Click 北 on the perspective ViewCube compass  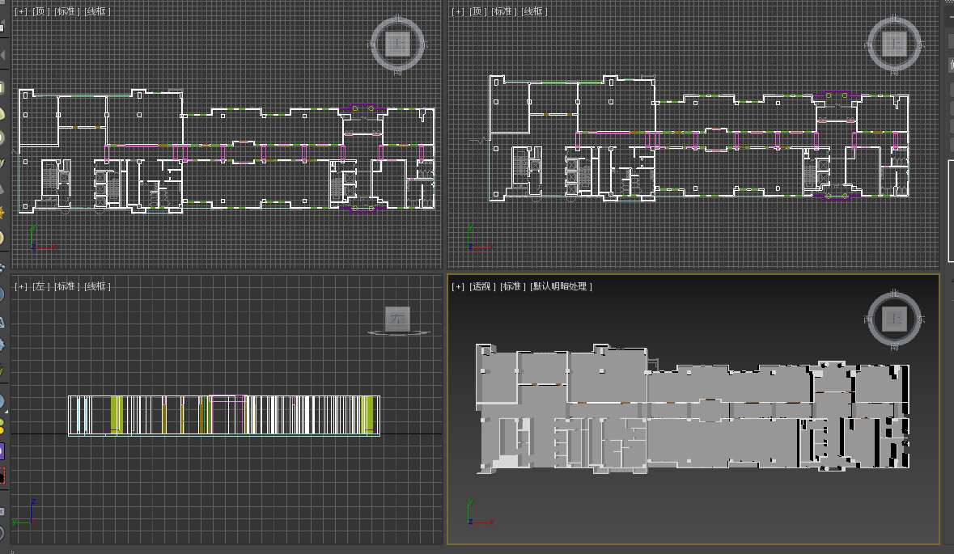[894, 293]
